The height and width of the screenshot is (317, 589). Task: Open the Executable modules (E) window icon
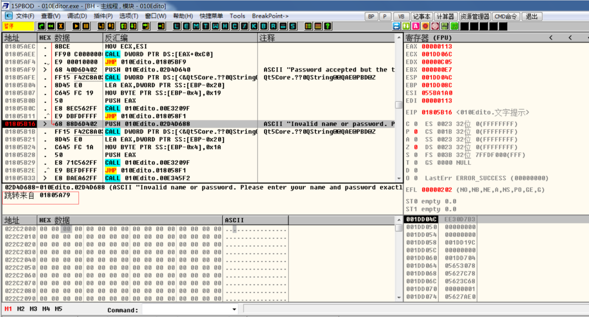(186, 26)
